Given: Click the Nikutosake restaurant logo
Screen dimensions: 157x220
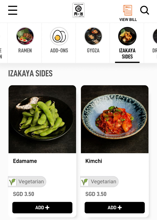Looking at the screenshot, I should pos(78,10).
